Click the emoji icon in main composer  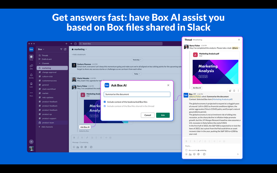(82, 147)
